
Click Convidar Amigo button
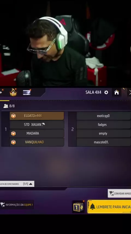tap(120, 193)
